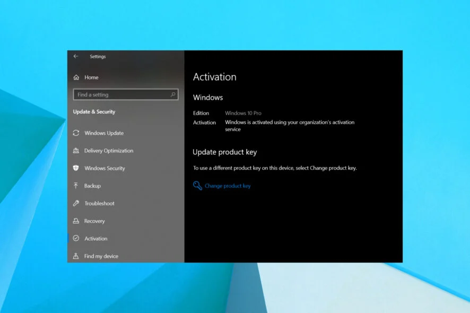Click the organization's activation service status text
The width and height of the screenshot is (470, 313).
click(x=290, y=126)
